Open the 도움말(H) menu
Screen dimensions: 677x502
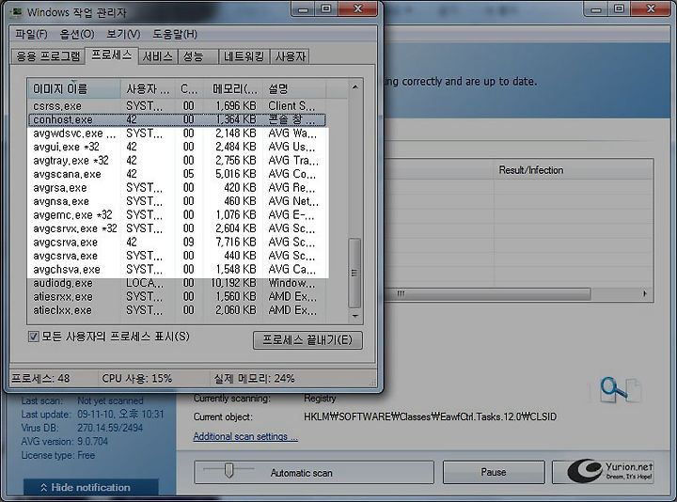pyautogui.click(x=175, y=34)
